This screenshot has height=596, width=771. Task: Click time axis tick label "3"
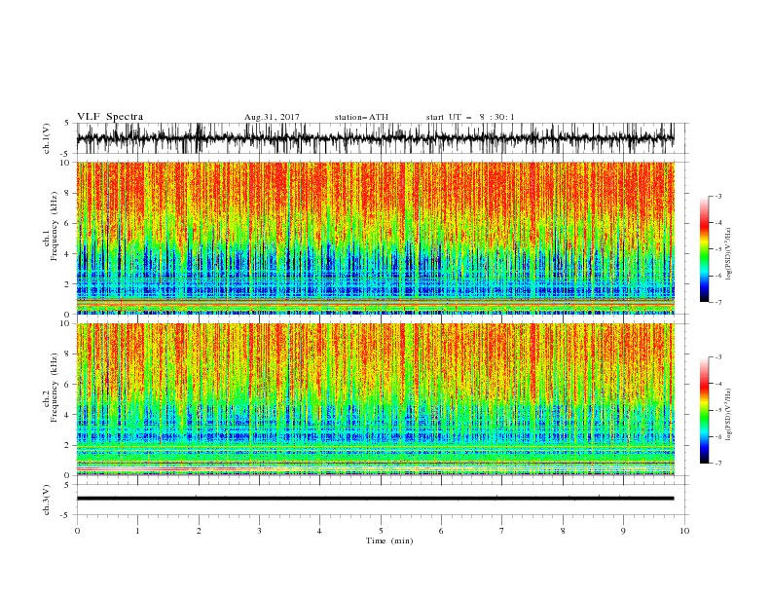click(x=259, y=531)
